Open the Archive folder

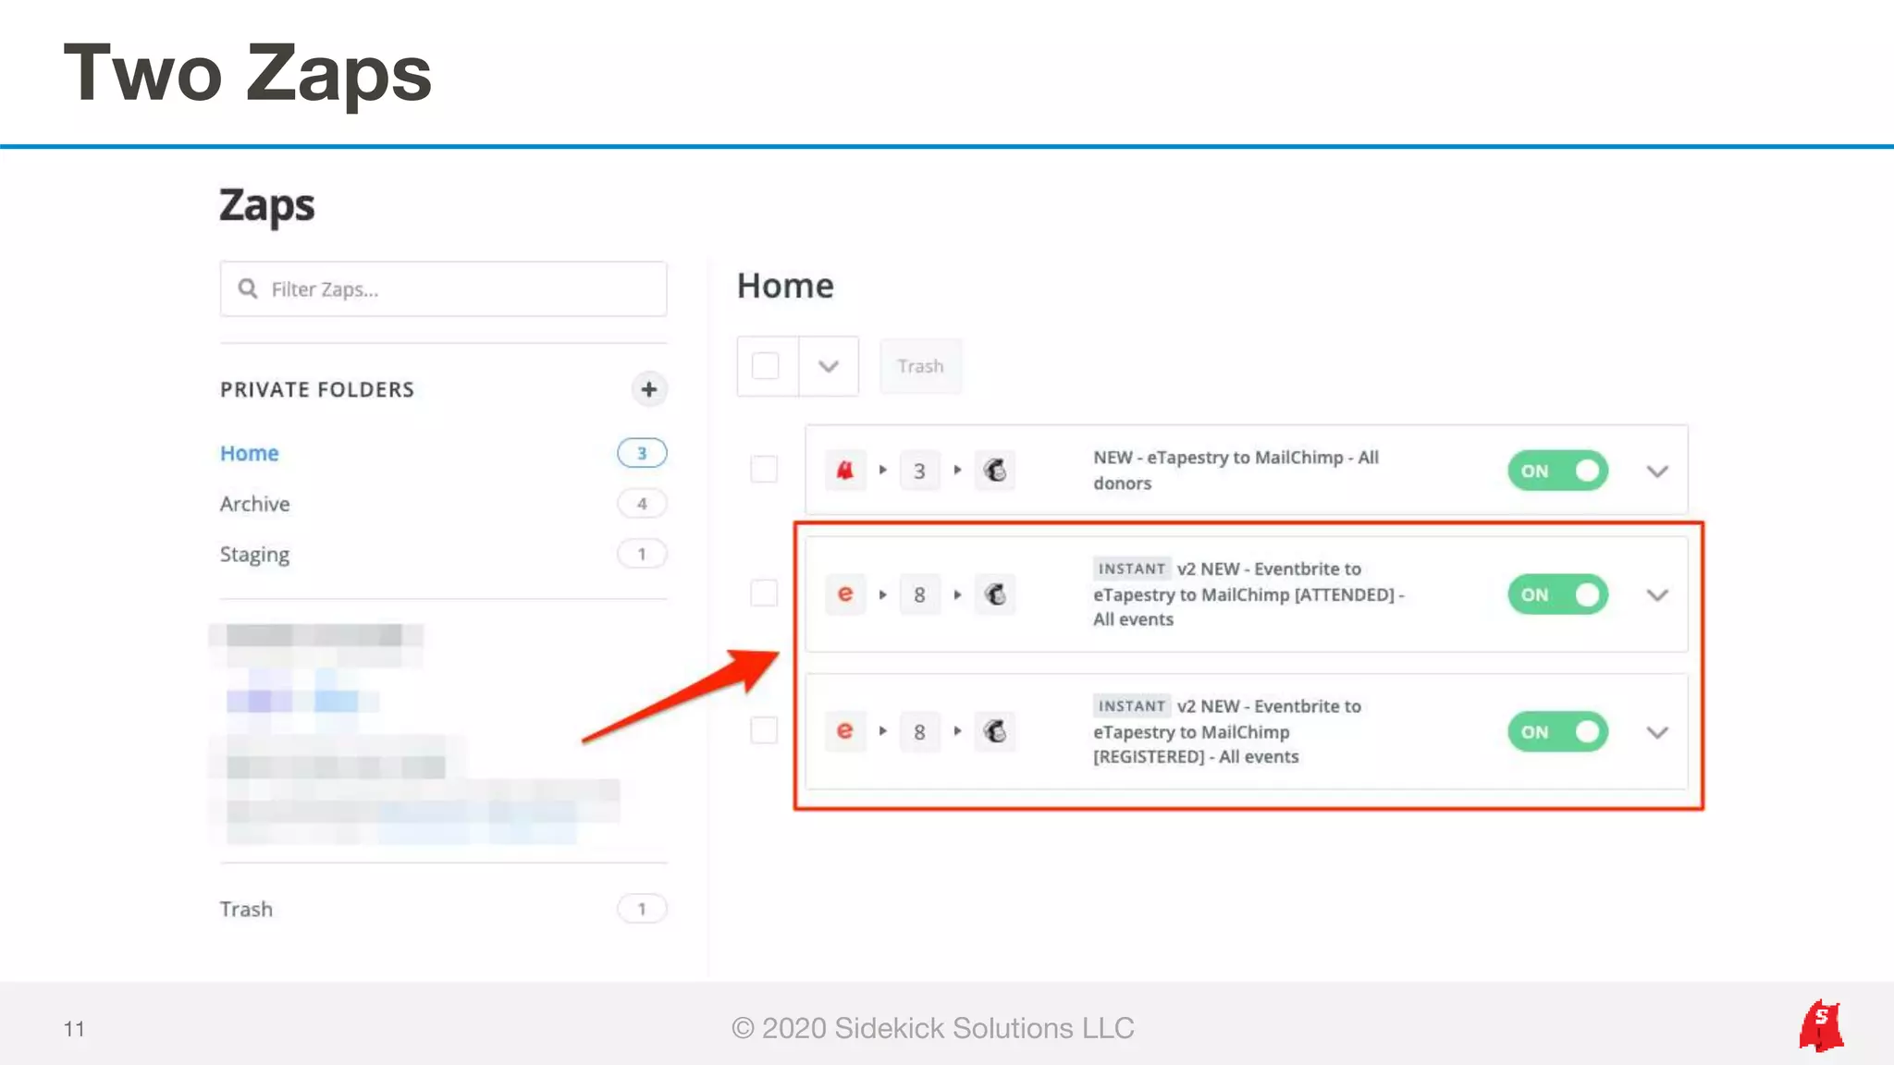click(x=255, y=504)
